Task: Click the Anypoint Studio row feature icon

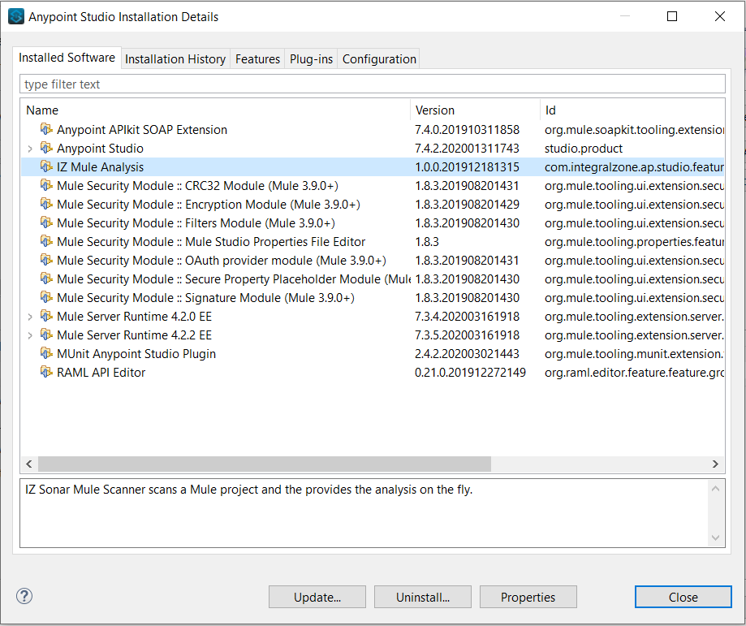Action: tap(46, 148)
